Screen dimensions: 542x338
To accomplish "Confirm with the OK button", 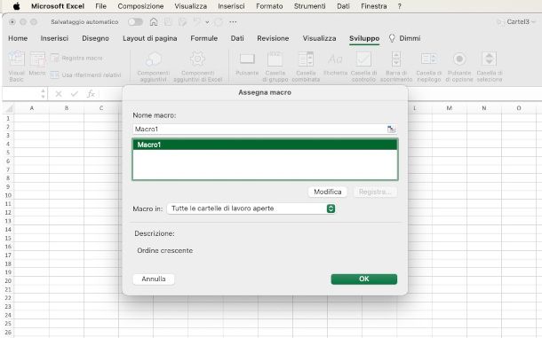I will 364,279.
